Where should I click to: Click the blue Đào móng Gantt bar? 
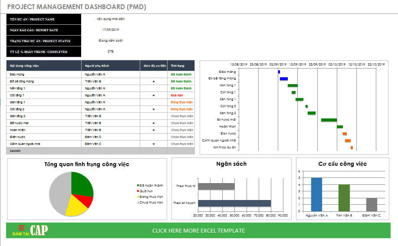point(279,72)
